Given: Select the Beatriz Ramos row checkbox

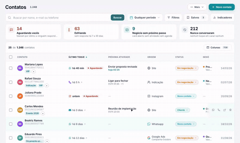Looking at the screenshot, I should (x=11, y=124).
